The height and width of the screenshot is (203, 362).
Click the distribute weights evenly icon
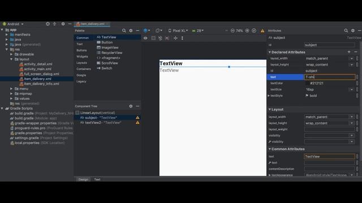point(167,38)
